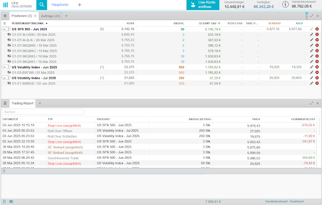The height and width of the screenshot is (205, 322).
Task: Open options menu for Volatility Index Jun 2025
Action: pyautogui.click(x=9, y=67)
